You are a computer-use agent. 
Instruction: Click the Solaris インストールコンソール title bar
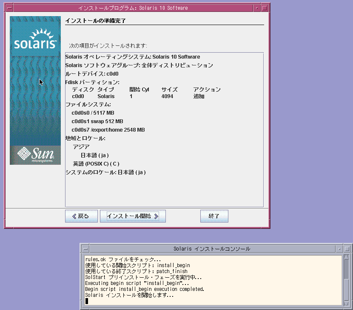coord(212,249)
